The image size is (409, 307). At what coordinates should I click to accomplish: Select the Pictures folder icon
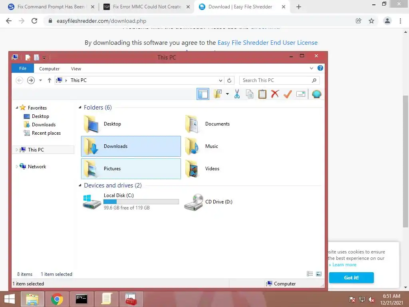click(131, 169)
